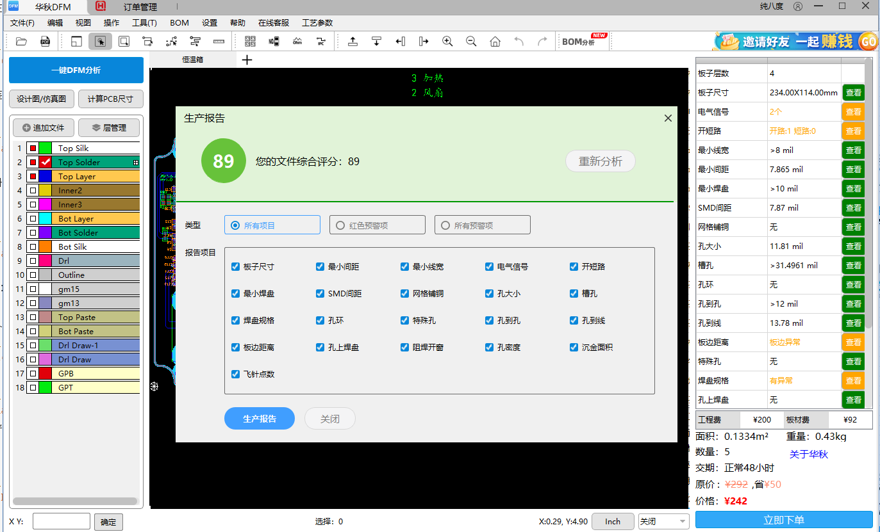
Task: Add a new tab with the plus icon
Action: (x=247, y=60)
